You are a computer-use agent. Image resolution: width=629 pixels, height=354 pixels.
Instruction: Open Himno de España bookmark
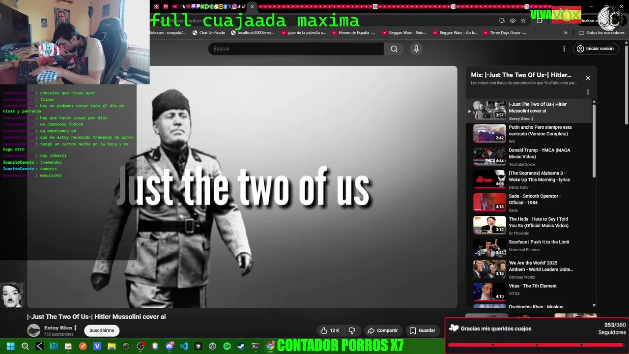click(353, 33)
